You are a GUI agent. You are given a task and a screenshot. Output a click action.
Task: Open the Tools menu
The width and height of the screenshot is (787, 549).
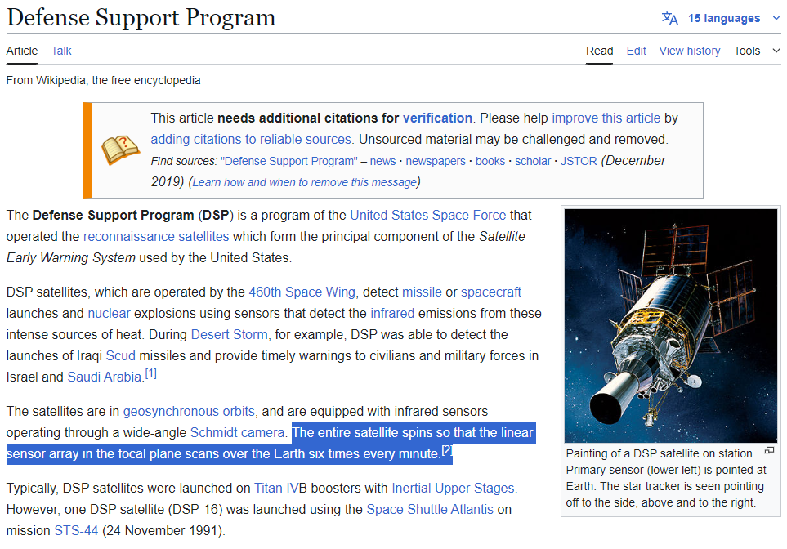tap(747, 51)
